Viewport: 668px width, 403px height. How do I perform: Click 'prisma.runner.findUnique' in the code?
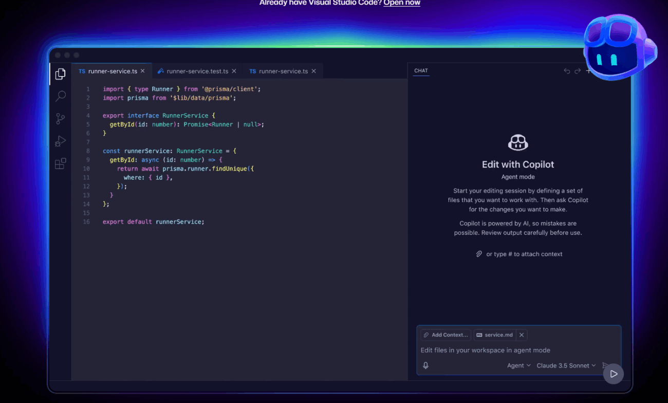pyautogui.click(x=205, y=169)
